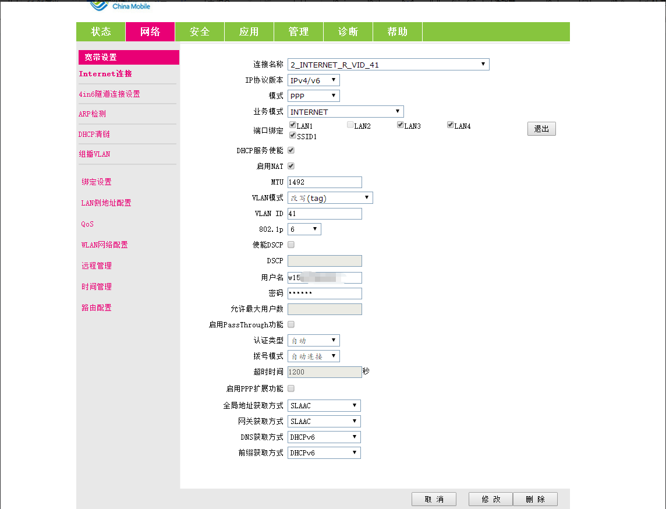Open the 帮助 tab
Screen dimensions: 666x509
click(397, 32)
